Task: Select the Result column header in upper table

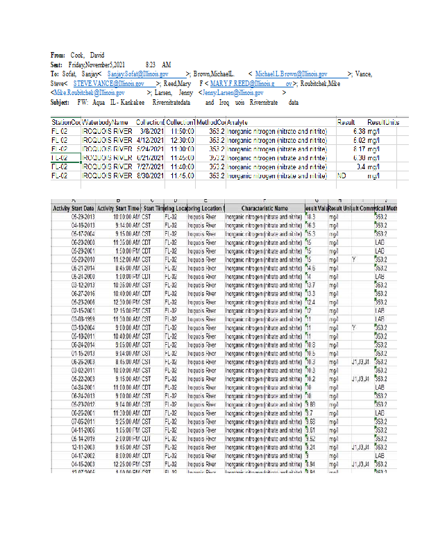Action: click(x=346, y=122)
